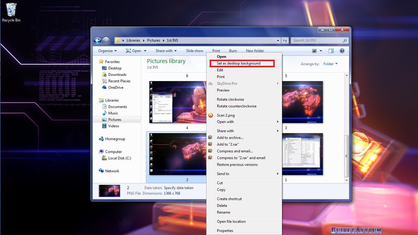
Task: Expand the view options dropdown arrow
Action: coord(321,51)
